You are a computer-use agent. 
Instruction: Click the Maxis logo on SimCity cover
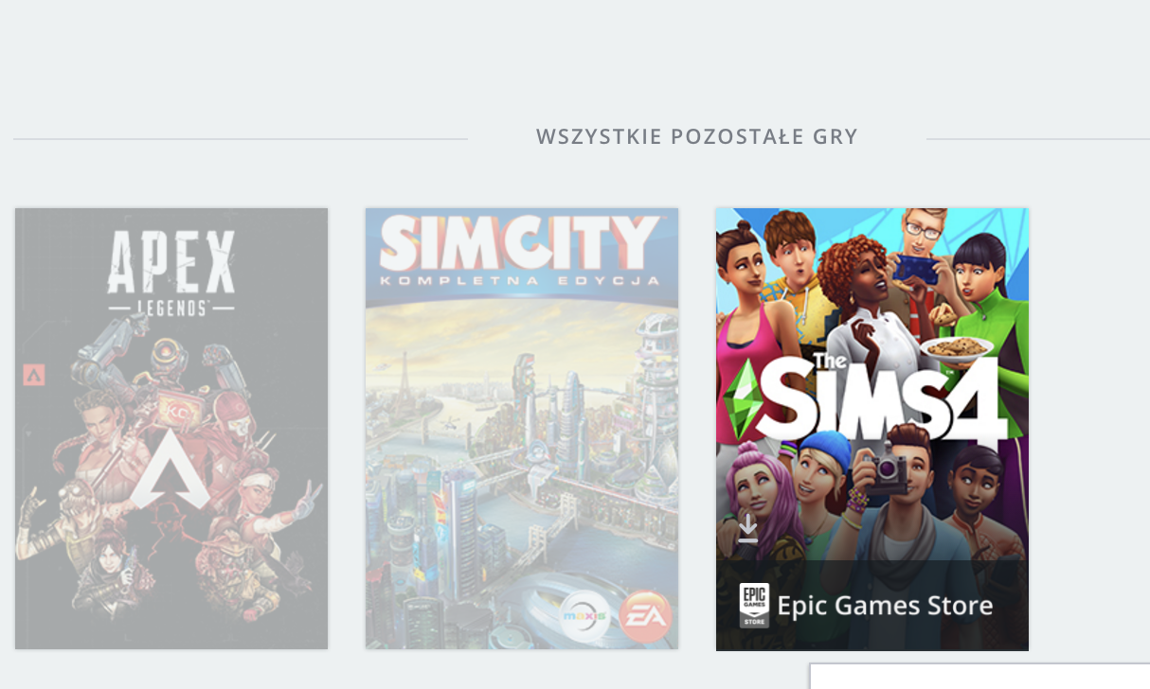point(584,617)
